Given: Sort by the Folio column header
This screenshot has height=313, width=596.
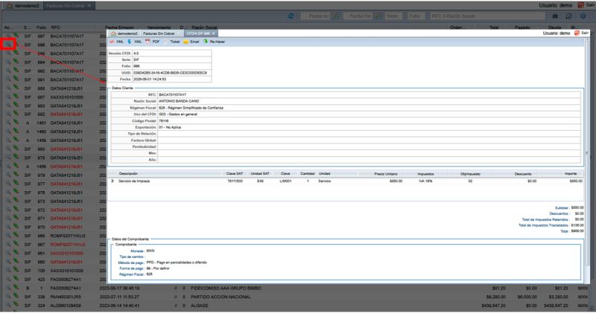Looking at the screenshot, I should pyautogui.click(x=41, y=28).
